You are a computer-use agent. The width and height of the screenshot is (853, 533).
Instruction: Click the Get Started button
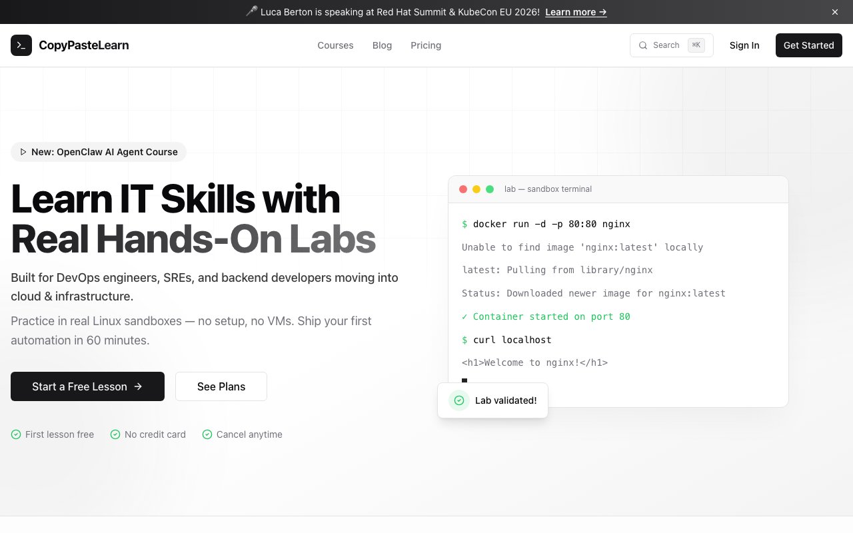click(x=808, y=45)
